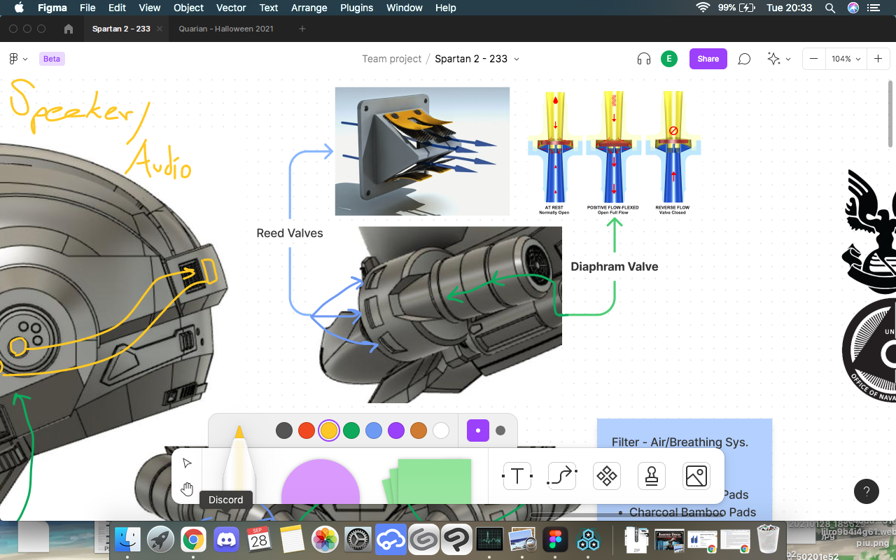Screen dimensions: 896x560
Task: Open the image insert tool
Action: pyautogui.click(x=696, y=476)
